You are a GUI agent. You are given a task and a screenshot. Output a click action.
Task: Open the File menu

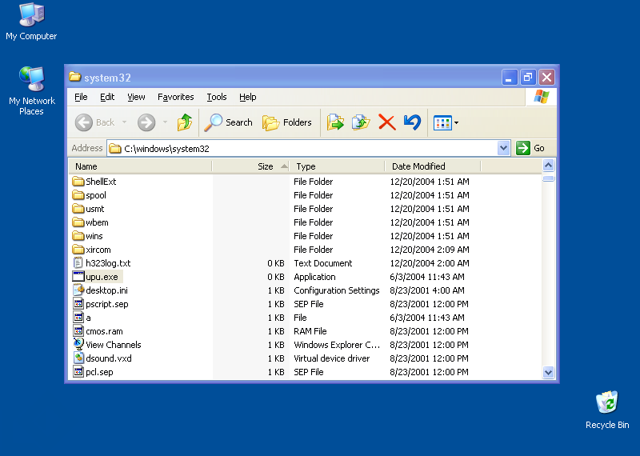click(x=81, y=97)
